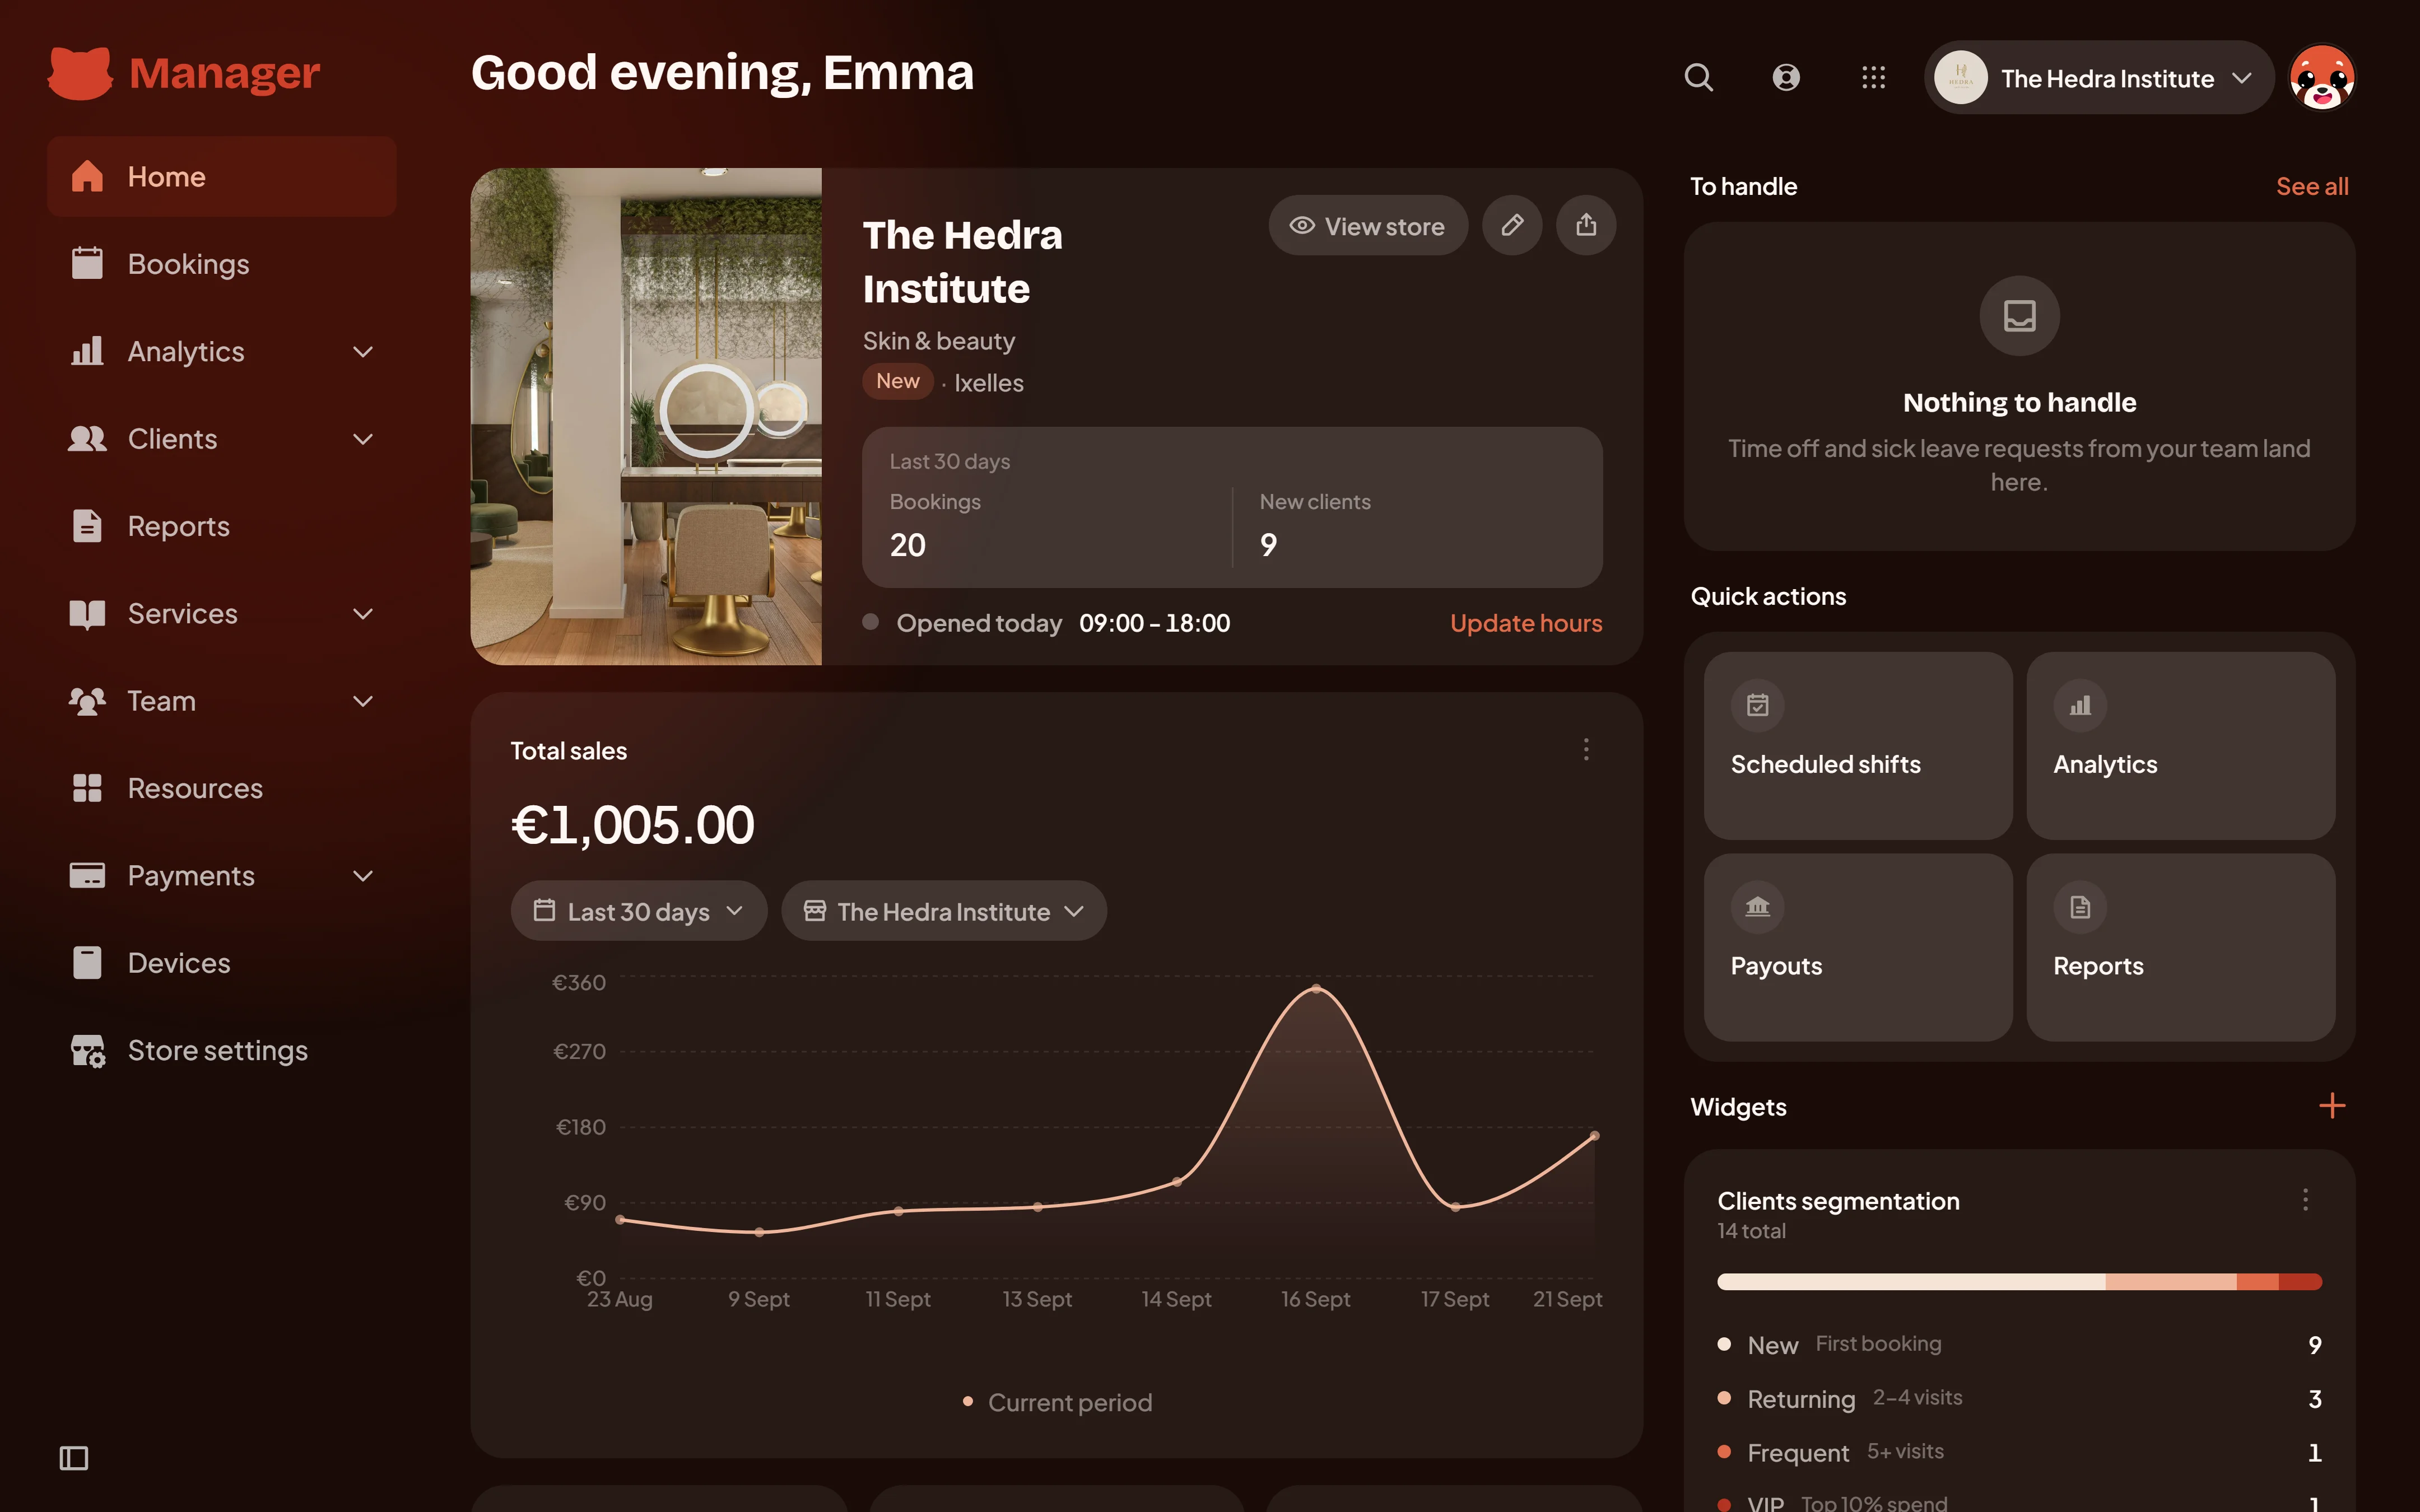This screenshot has width=2420, height=1512.
Task: Open The Hedra Institute store switcher in header
Action: click(x=2098, y=77)
